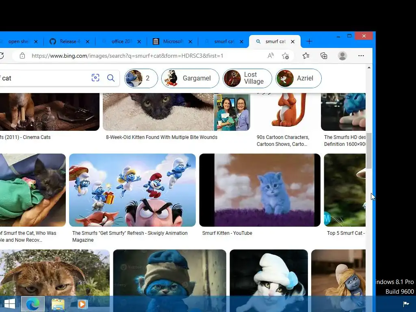Click '90s Cartoon Characters' caption link

283,141
